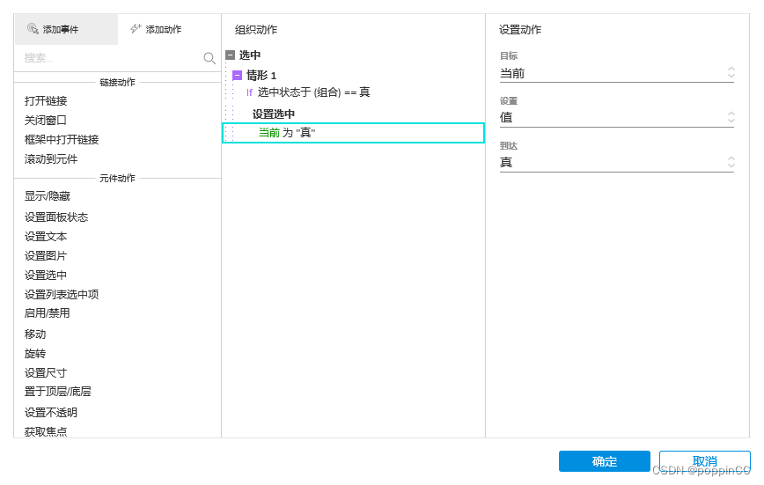Choose the 滚动到元件 action
The image size is (764, 485).
tap(51, 159)
